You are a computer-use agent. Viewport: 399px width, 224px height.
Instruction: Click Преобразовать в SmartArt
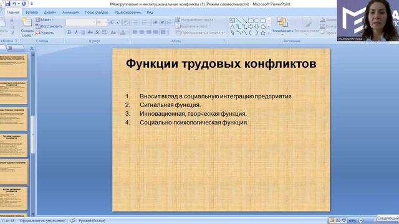tap(201, 33)
